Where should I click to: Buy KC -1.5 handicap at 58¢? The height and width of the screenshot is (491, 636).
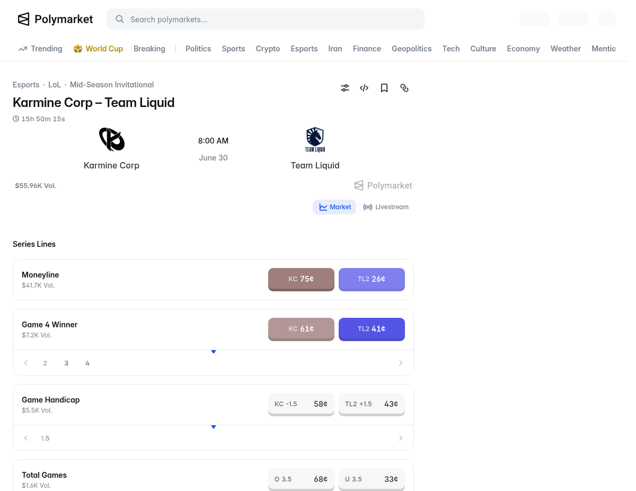(x=301, y=404)
